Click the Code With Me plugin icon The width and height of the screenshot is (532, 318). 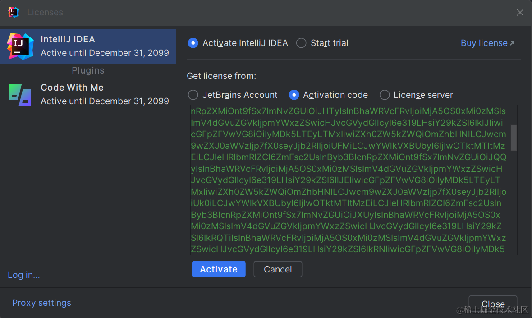pos(20,94)
